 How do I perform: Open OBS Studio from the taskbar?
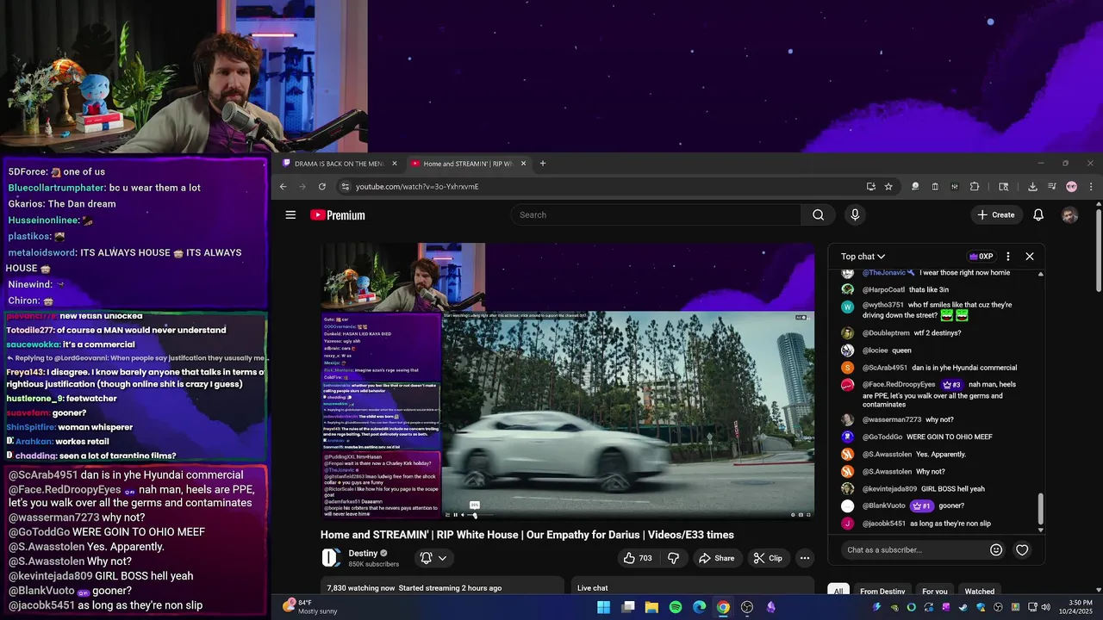click(747, 607)
